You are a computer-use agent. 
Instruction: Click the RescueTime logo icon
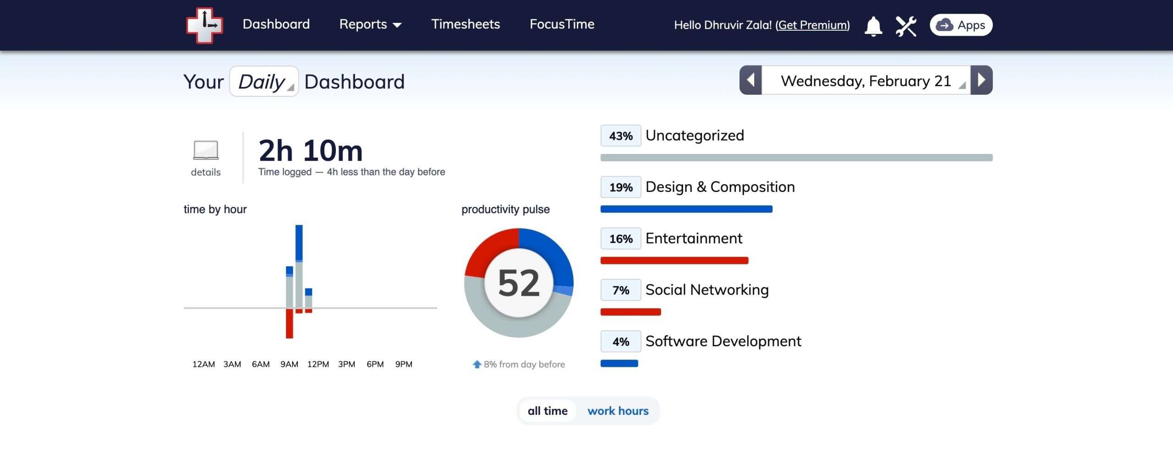(204, 26)
